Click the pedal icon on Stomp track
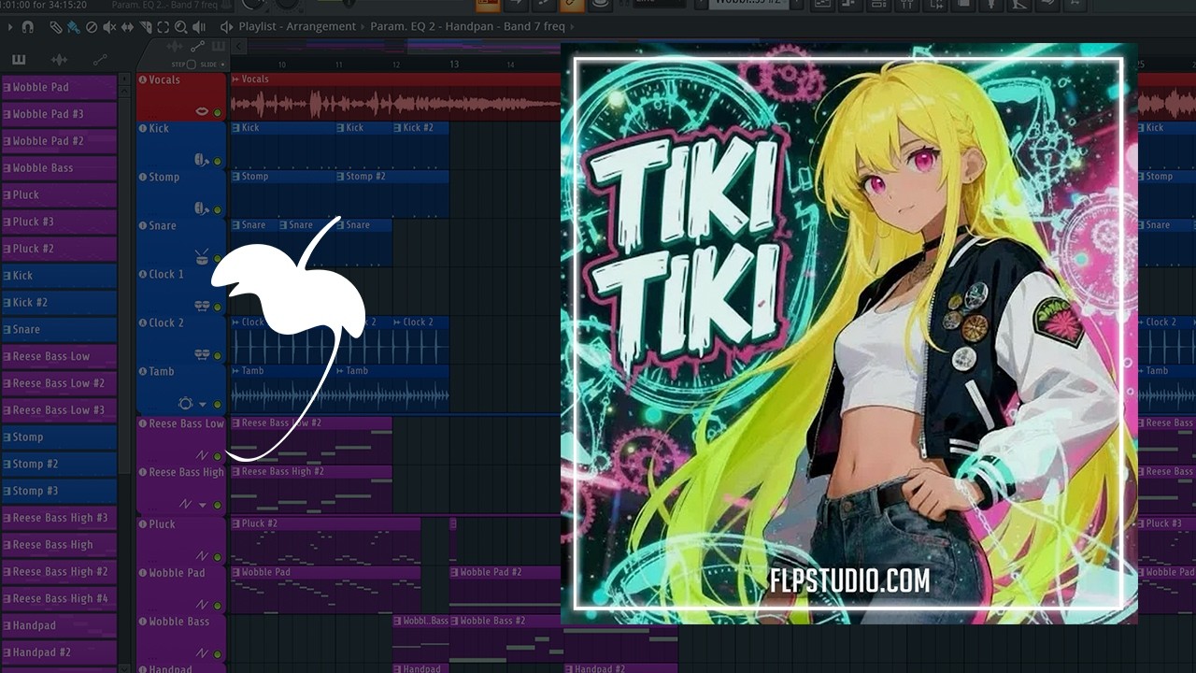The image size is (1196, 673). 201,208
